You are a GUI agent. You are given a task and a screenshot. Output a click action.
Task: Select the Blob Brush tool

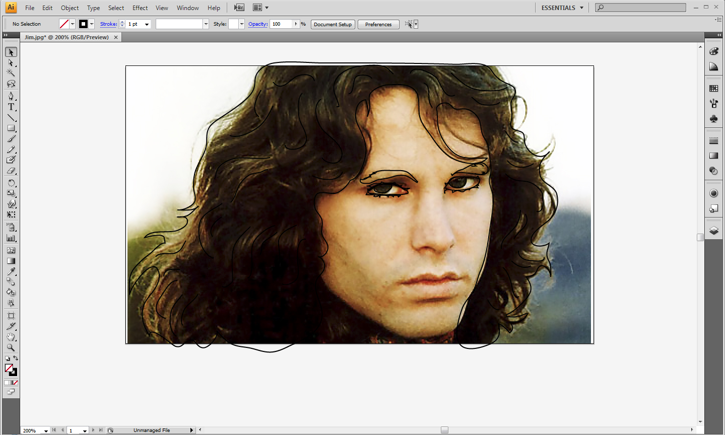click(11, 160)
